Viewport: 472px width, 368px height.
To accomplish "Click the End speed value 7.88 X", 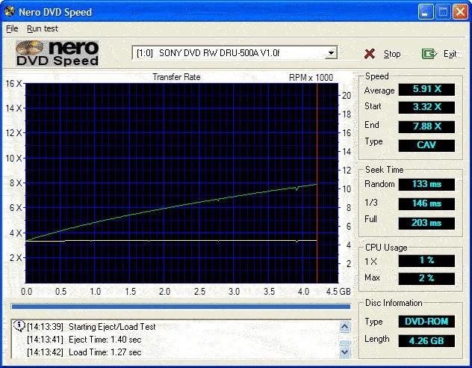I will [426, 126].
